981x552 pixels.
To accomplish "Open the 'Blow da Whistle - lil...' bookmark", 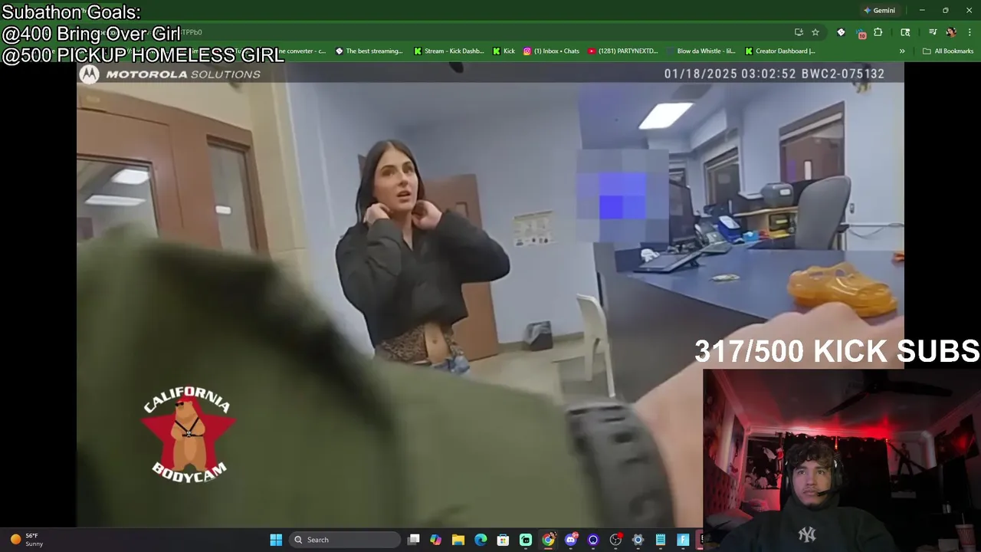I will tap(700, 51).
